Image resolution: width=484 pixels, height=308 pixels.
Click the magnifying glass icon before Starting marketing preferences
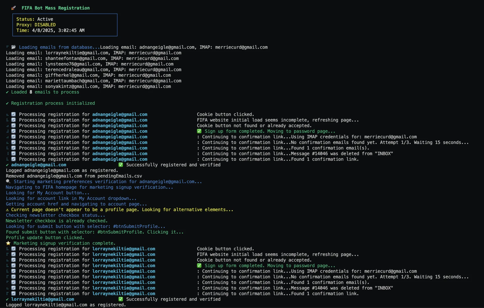click(x=8, y=181)
